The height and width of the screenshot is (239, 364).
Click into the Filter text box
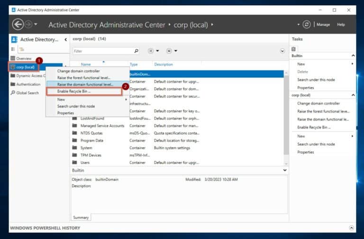pyautogui.click(x=103, y=51)
